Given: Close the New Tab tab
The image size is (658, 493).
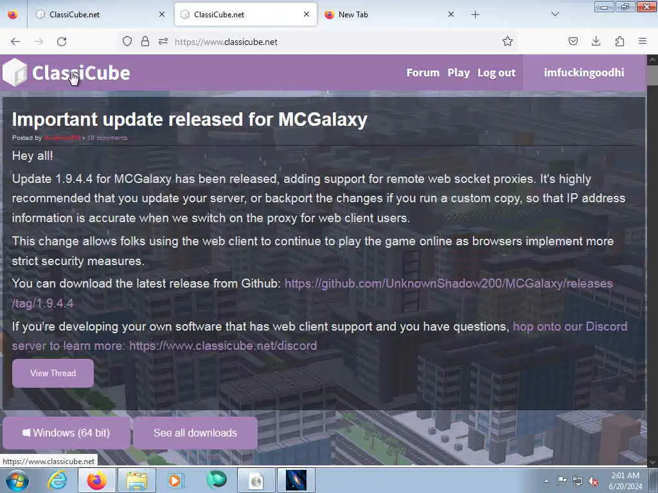Looking at the screenshot, I should (x=450, y=15).
